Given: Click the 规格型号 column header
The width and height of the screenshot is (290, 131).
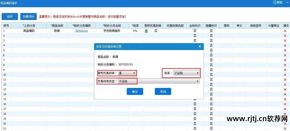Looking at the screenshot, I should (256, 26).
